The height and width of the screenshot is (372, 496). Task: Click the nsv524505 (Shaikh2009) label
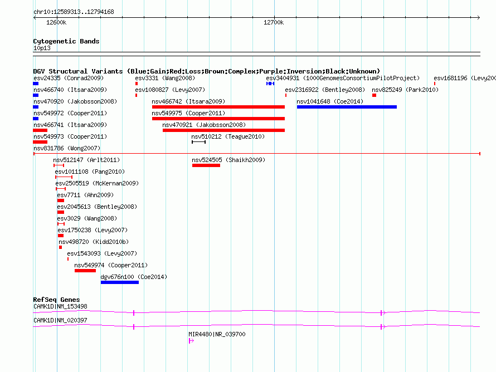228,160
